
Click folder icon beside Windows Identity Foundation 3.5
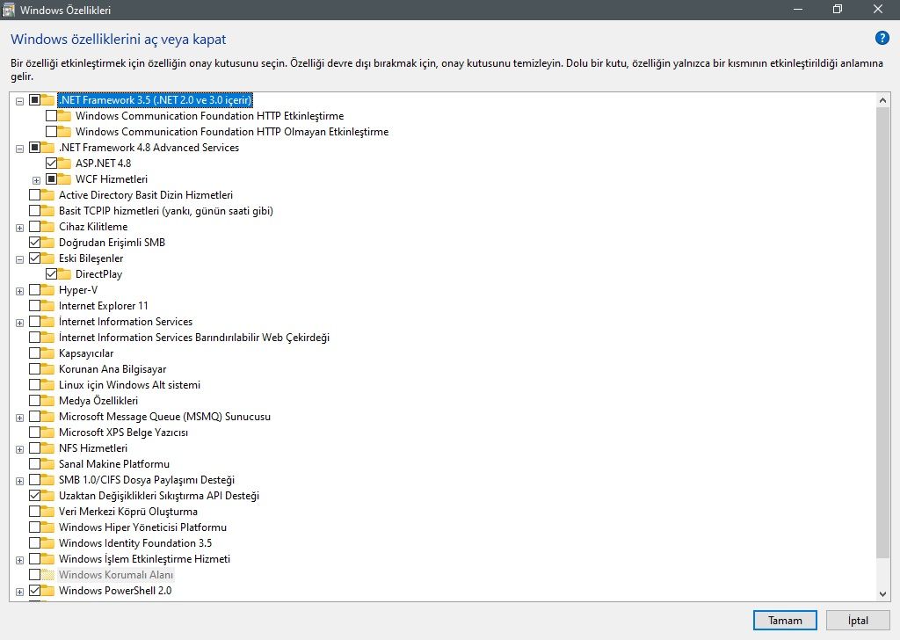click(x=47, y=543)
